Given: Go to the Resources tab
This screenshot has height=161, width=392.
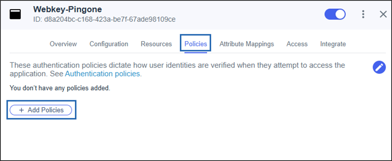Looking at the screenshot, I should [156, 44].
